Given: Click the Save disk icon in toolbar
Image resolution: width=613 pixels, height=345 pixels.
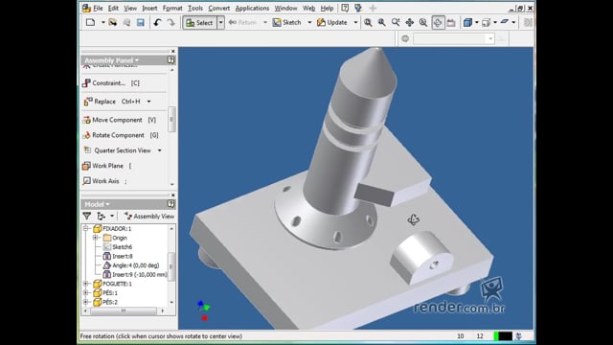Looking at the screenshot, I should click(141, 22).
